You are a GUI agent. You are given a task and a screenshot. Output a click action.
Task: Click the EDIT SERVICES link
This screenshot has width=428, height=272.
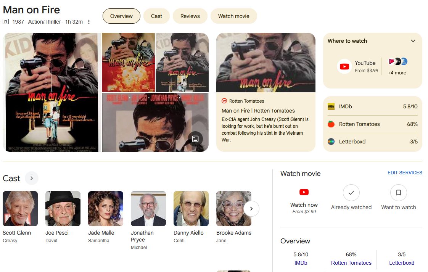pos(404,173)
